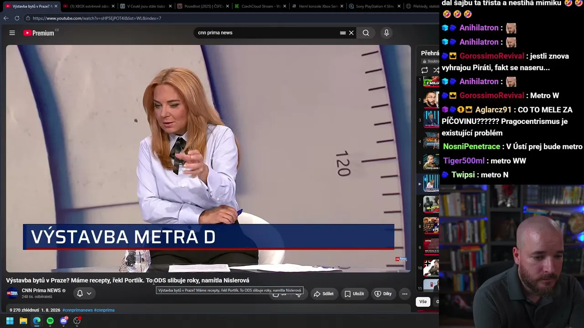Image resolution: width=584 pixels, height=328 pixels.
Task: Start voice search with the microphone
Action: [386, 33]
